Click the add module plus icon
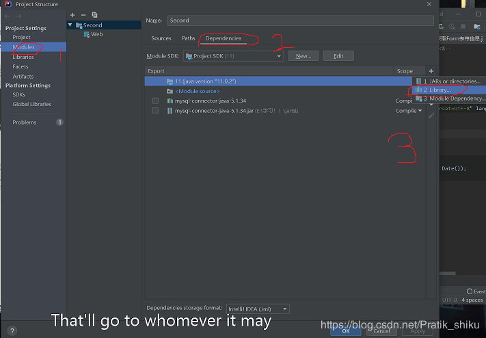Screen dimensions: 486x338 point(72,15)
